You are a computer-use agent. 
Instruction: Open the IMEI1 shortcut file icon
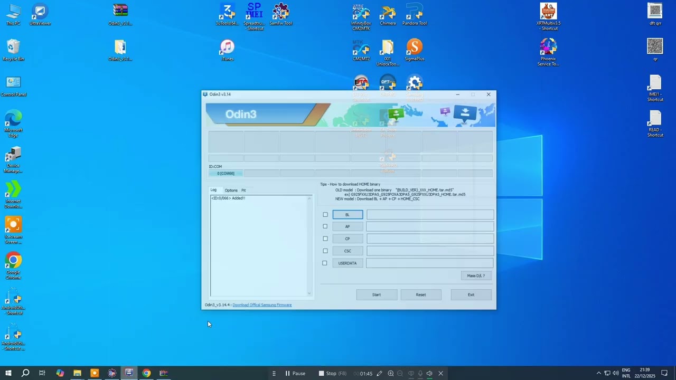(x=655, y=88)
